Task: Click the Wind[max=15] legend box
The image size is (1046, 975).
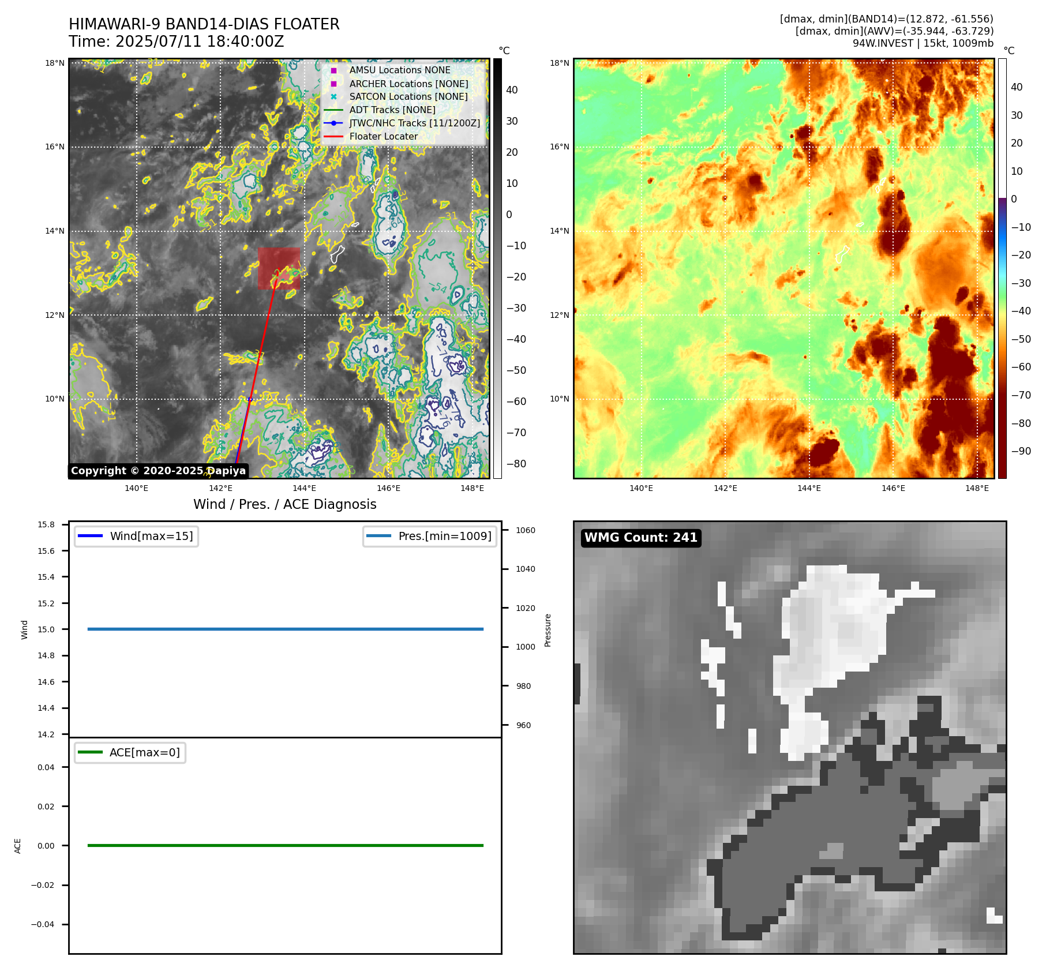Action: 136,536
